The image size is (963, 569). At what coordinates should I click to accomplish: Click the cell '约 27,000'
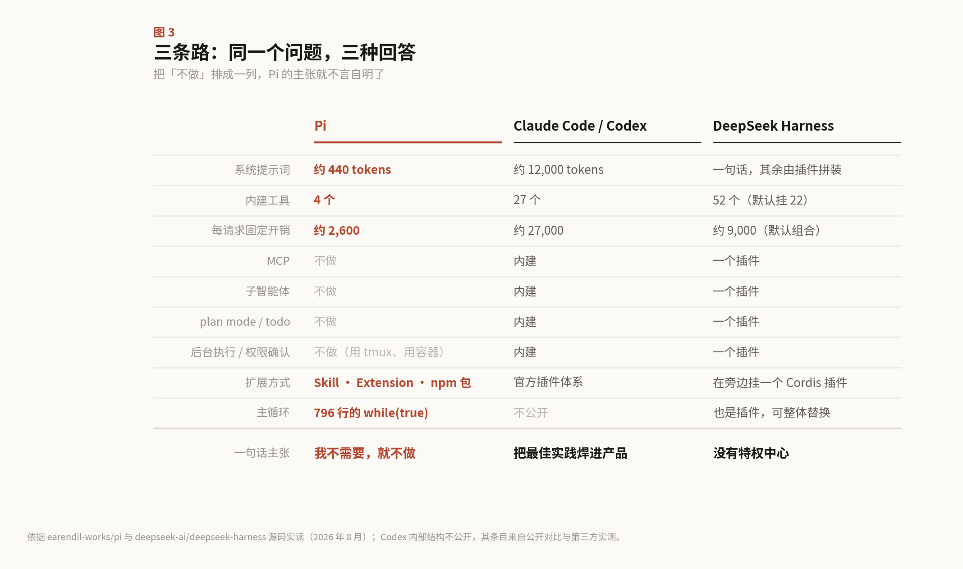tap(538, 231)
